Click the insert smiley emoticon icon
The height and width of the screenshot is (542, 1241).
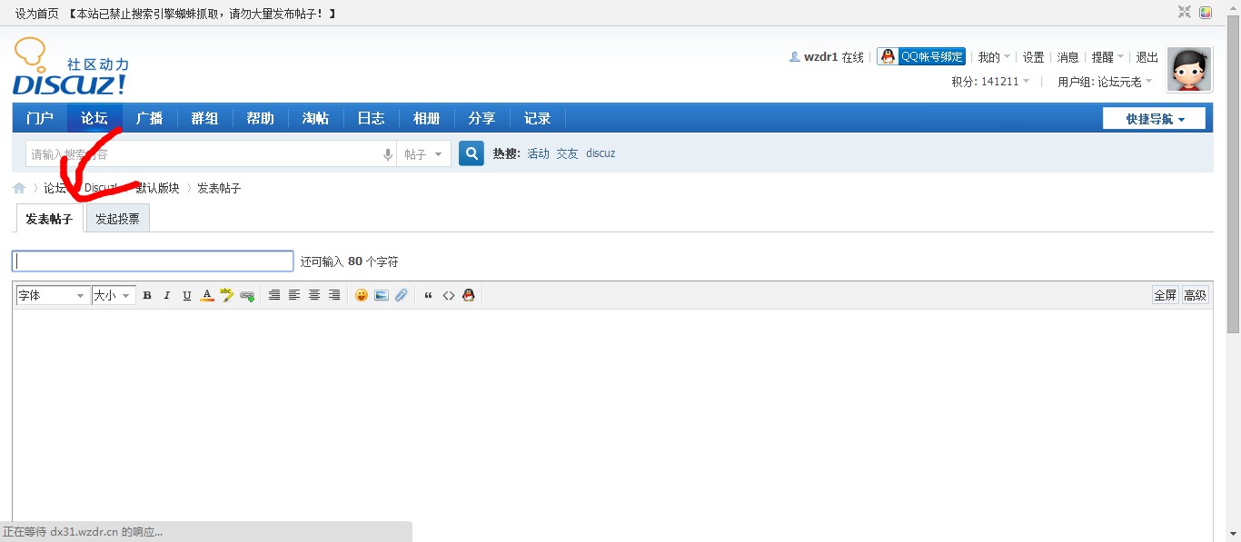[x=362, y=295]
